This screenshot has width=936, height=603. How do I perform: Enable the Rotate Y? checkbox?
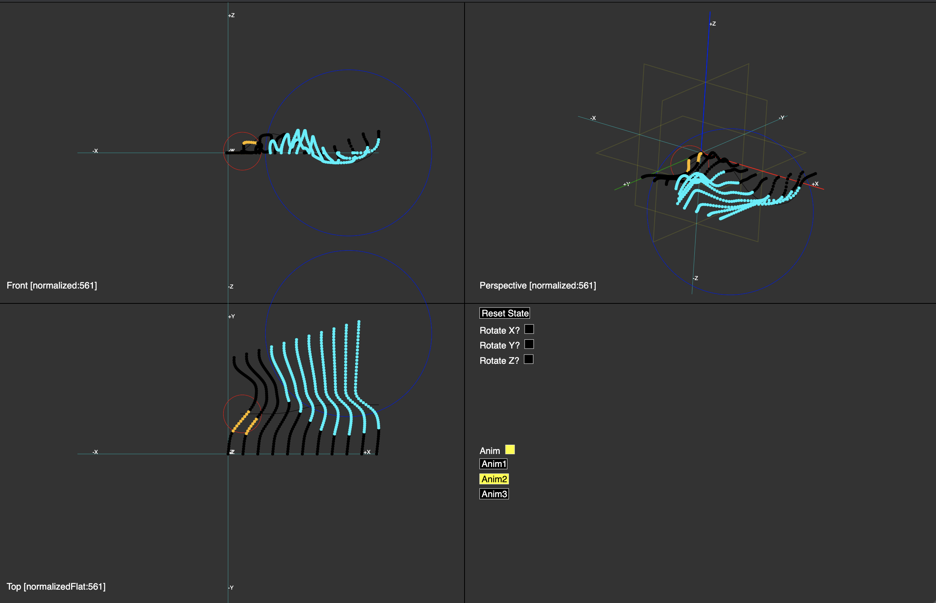click(529, 344)
